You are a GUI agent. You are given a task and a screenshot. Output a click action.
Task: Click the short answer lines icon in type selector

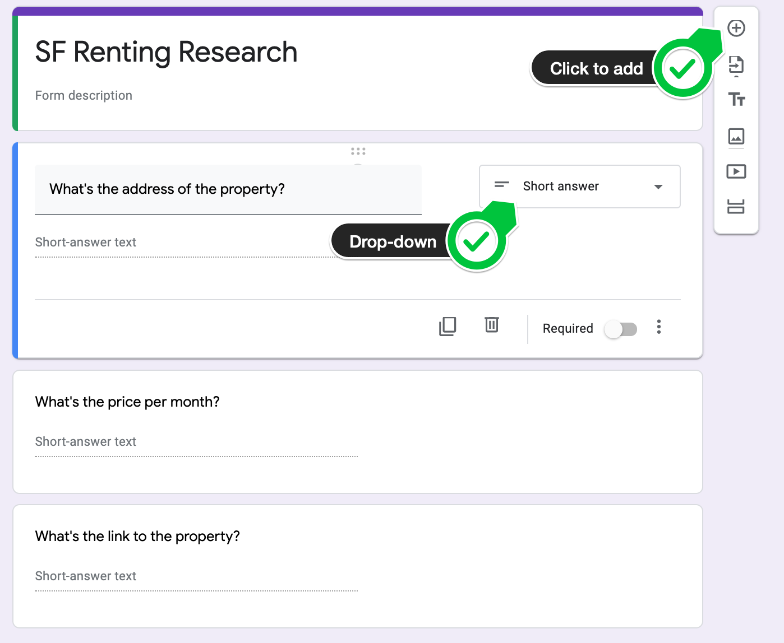point(502,185)
